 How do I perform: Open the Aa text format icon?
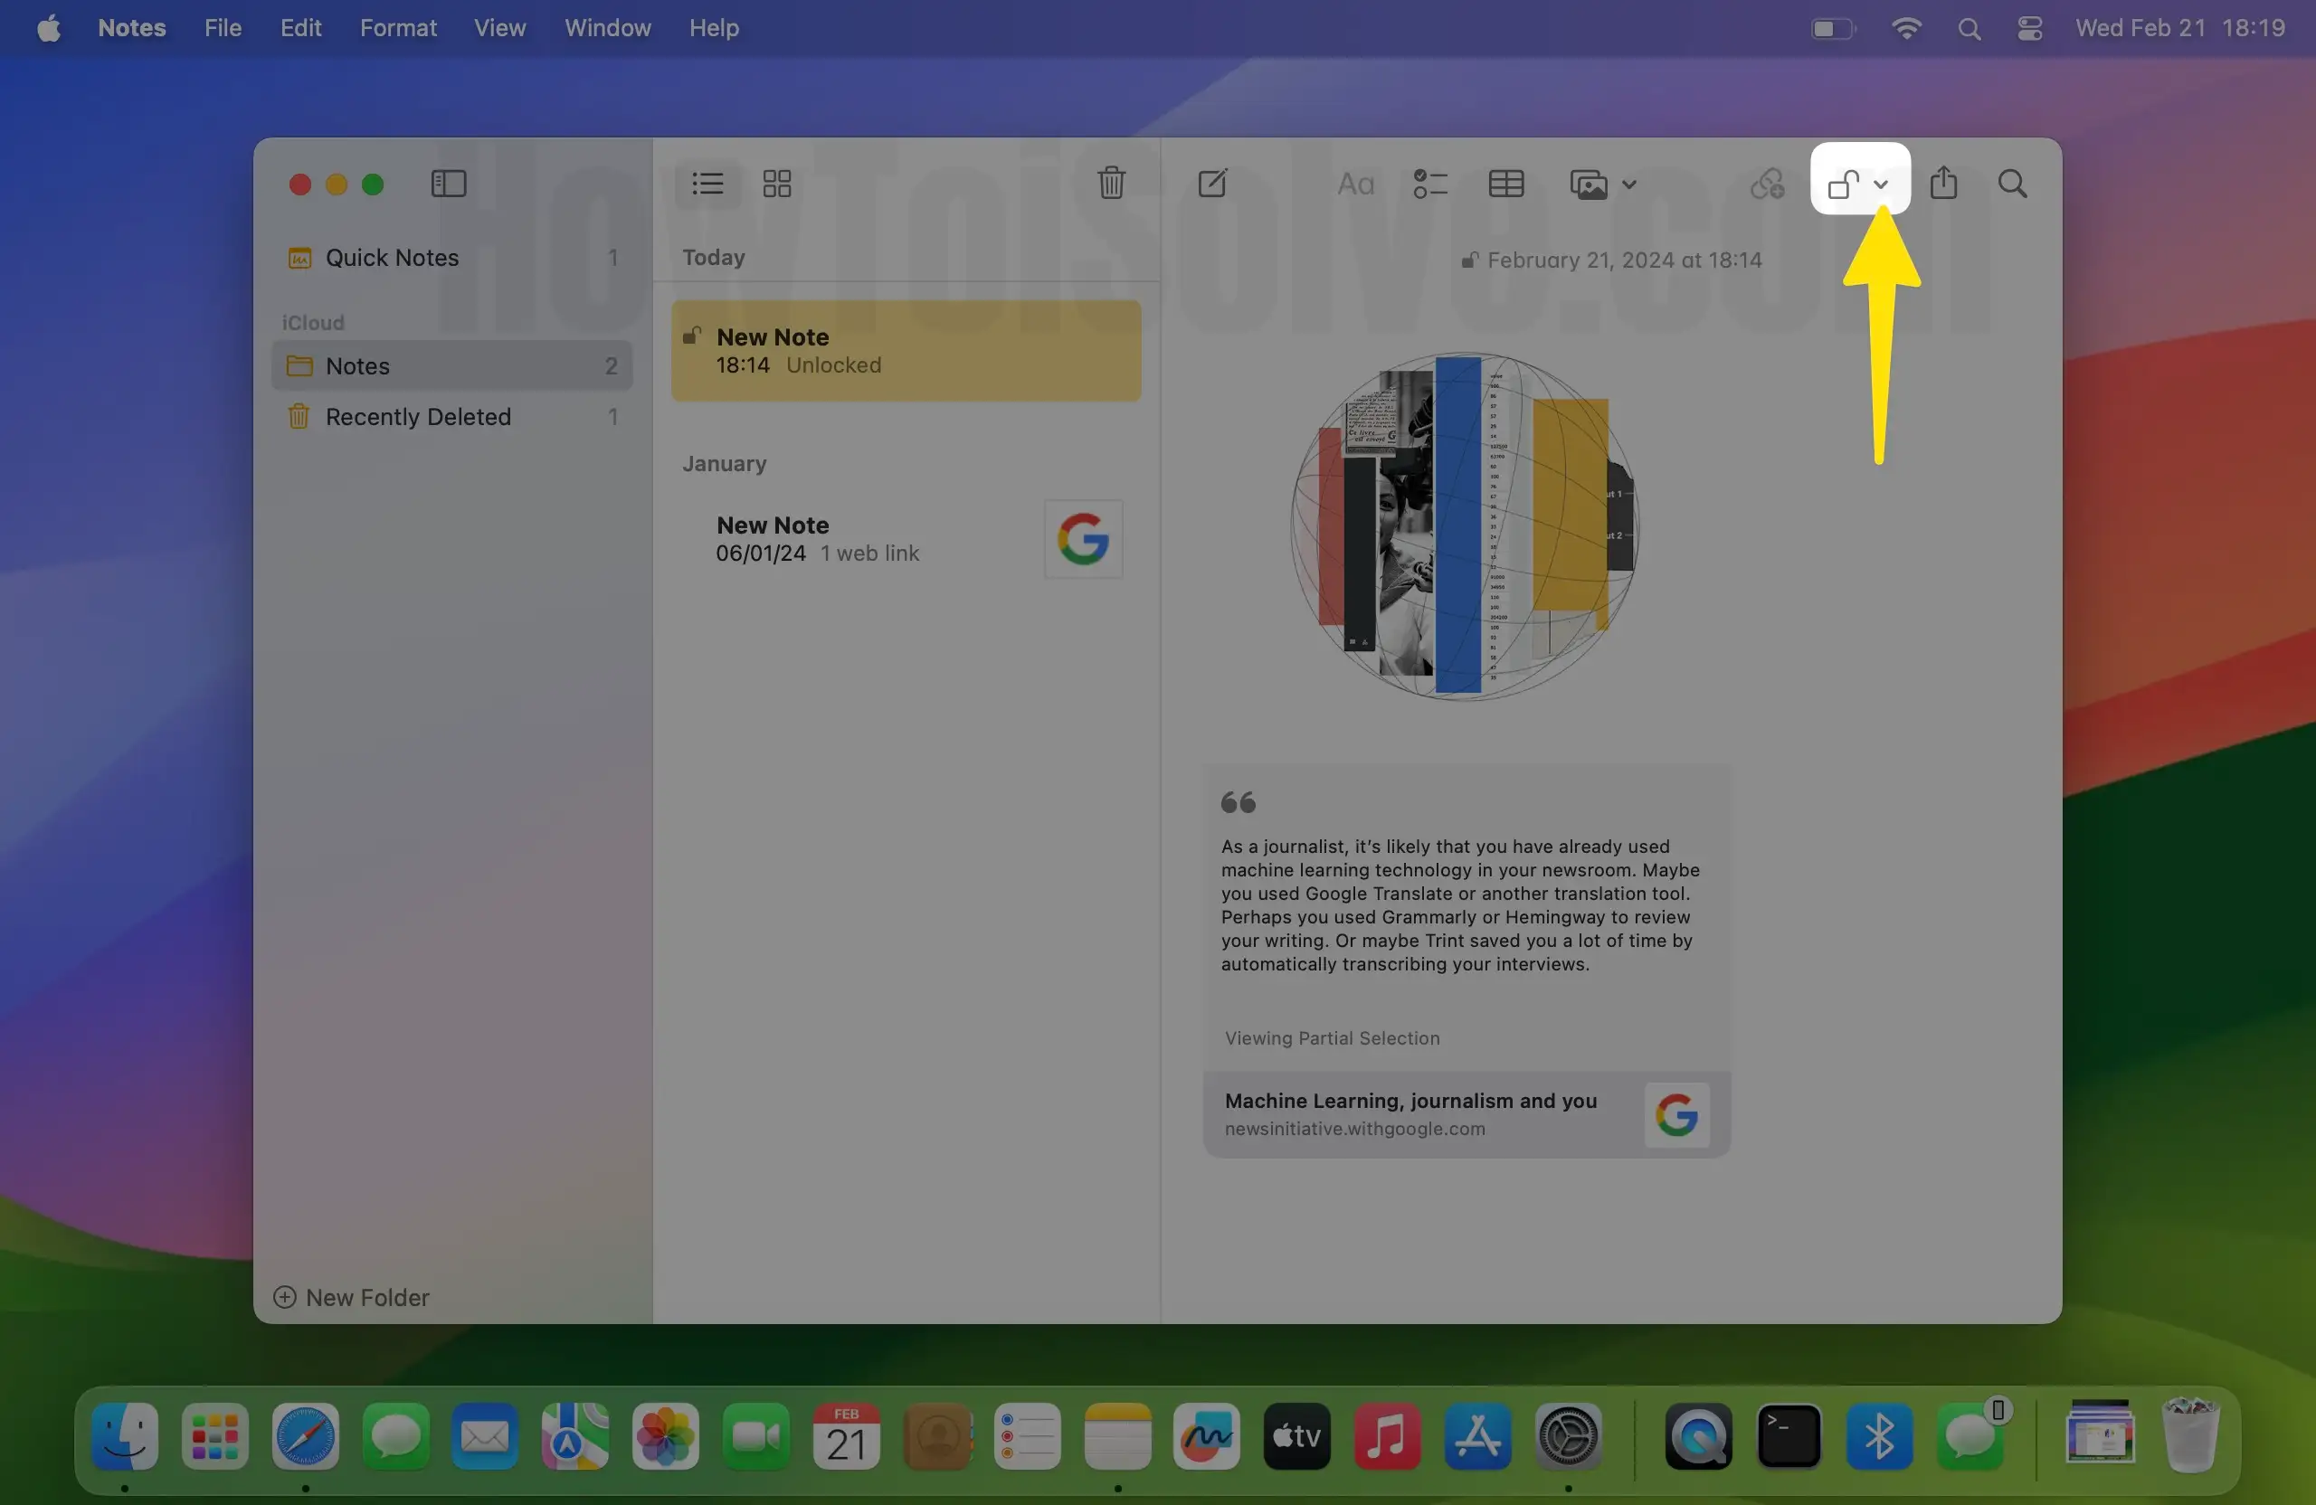[1355, 184]
